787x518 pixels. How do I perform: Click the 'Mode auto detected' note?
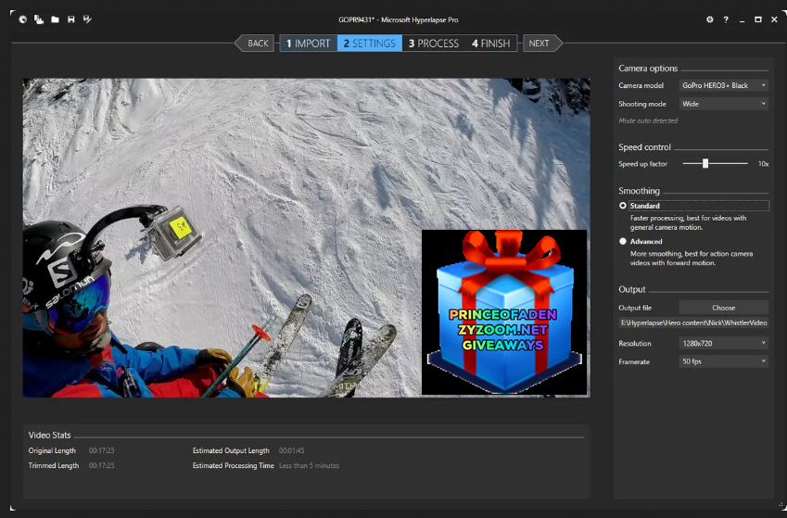(x=648, y=121)
